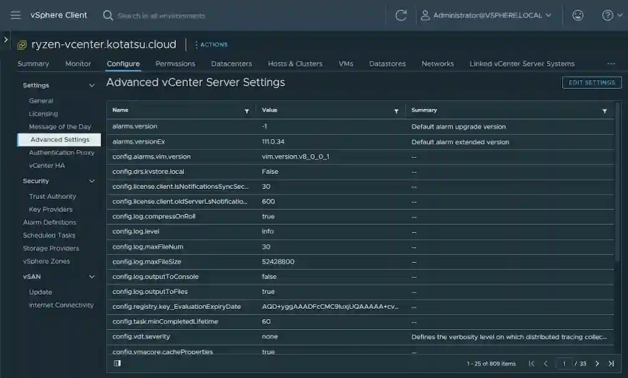Click the user account avatar icon

[425, 15]
